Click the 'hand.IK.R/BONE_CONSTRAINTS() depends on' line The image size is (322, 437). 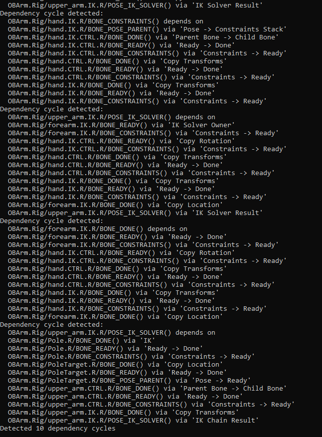[106, 21]
